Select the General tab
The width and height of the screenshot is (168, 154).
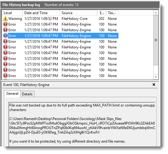(12, 94)
